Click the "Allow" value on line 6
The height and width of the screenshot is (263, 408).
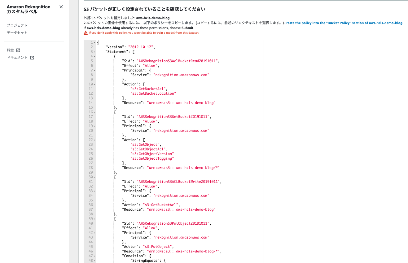click(x=151, y=66)
